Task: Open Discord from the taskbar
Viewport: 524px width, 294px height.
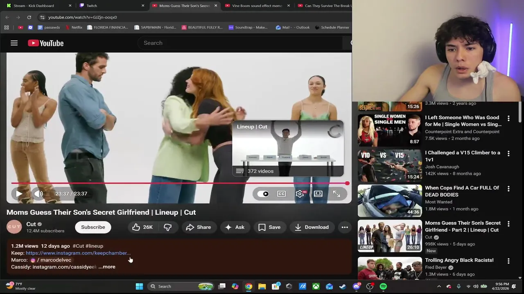Action: tap(356, 286)
